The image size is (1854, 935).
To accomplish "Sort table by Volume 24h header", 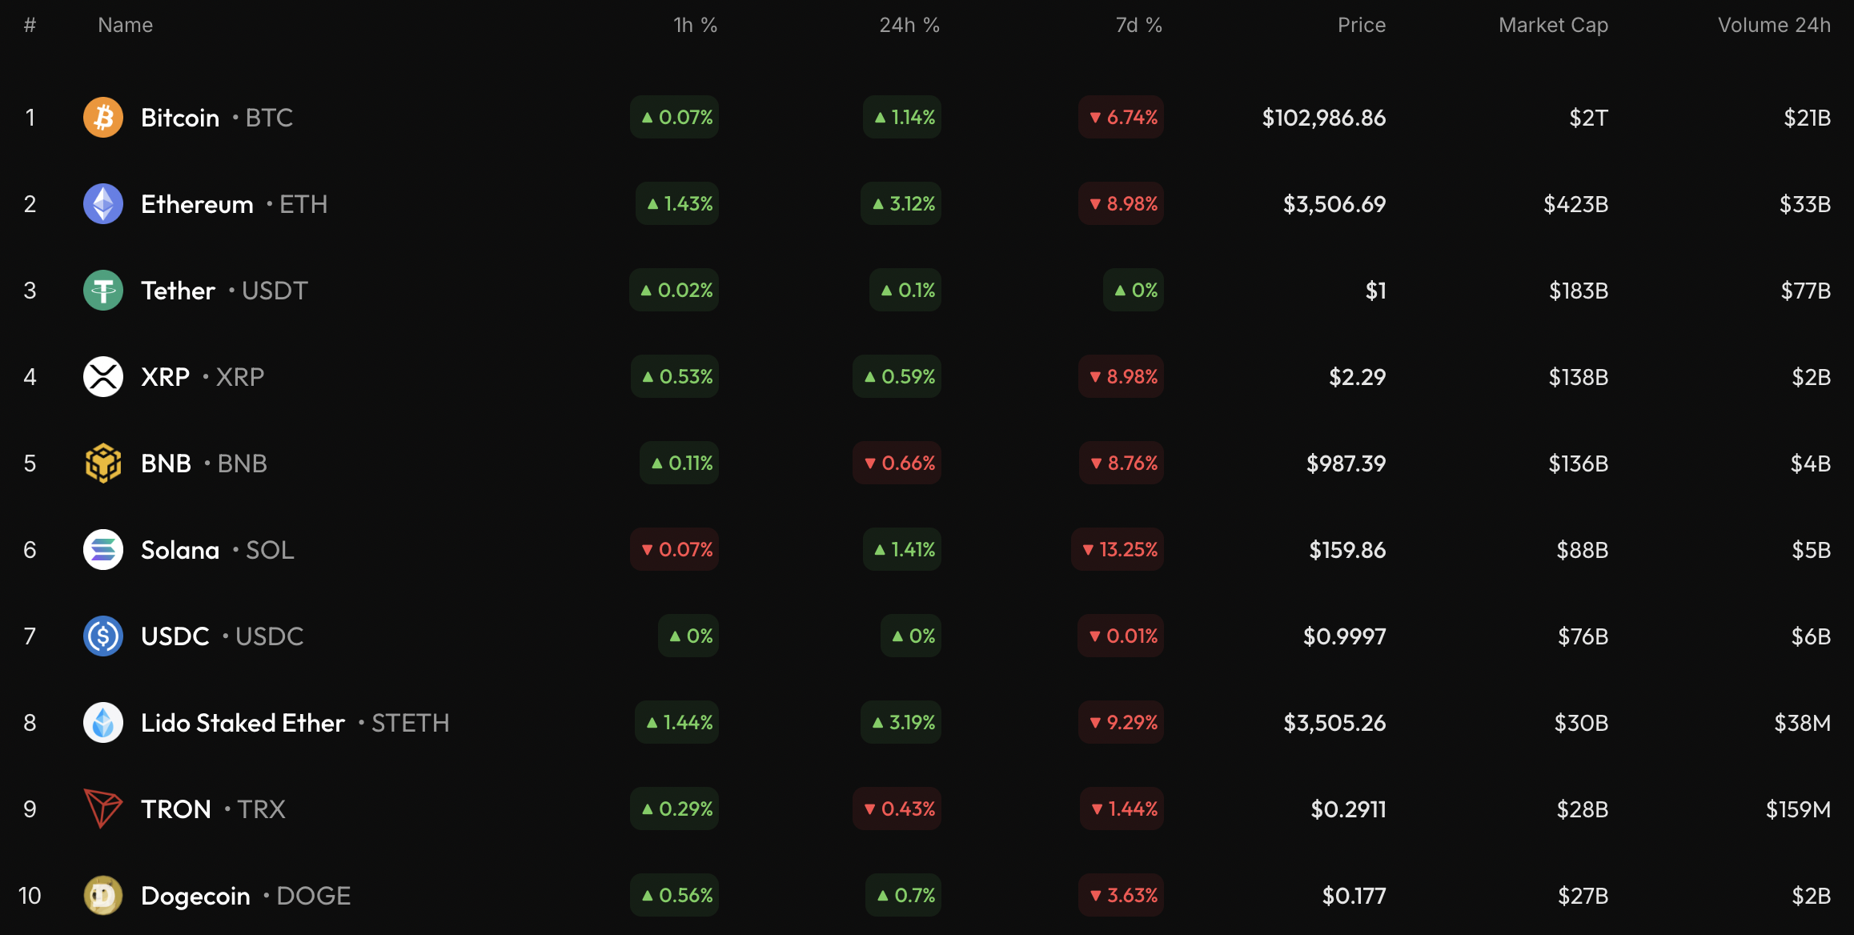I will click(x=1774, y=26).
